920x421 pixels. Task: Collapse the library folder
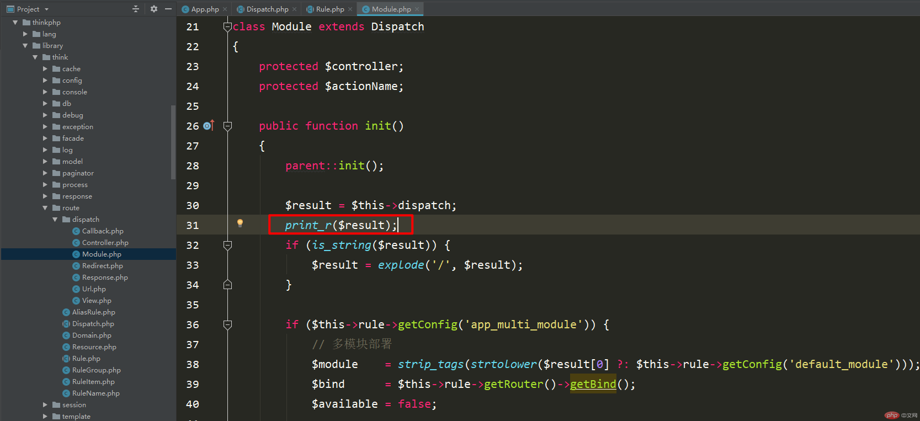click(x=25, y=46)
